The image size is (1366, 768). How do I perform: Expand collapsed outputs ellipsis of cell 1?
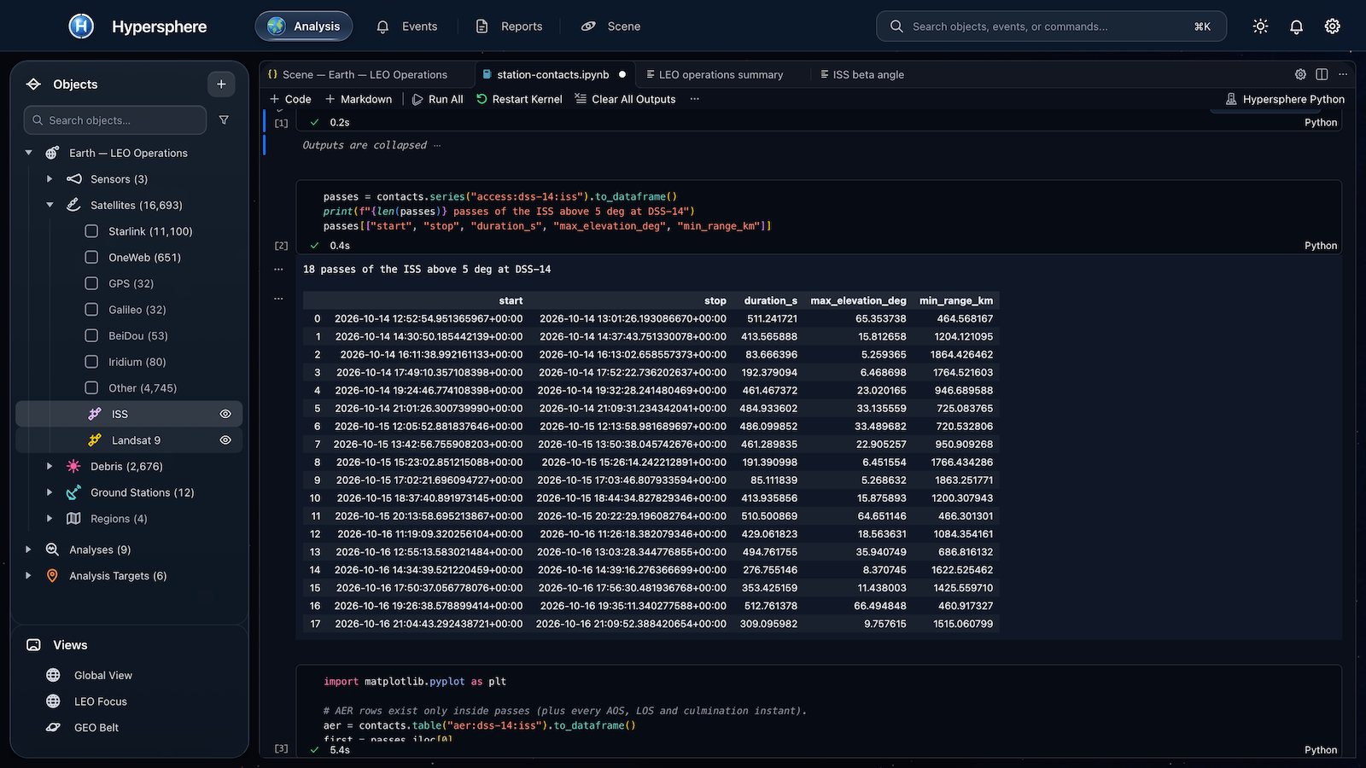tap(437, 145)
